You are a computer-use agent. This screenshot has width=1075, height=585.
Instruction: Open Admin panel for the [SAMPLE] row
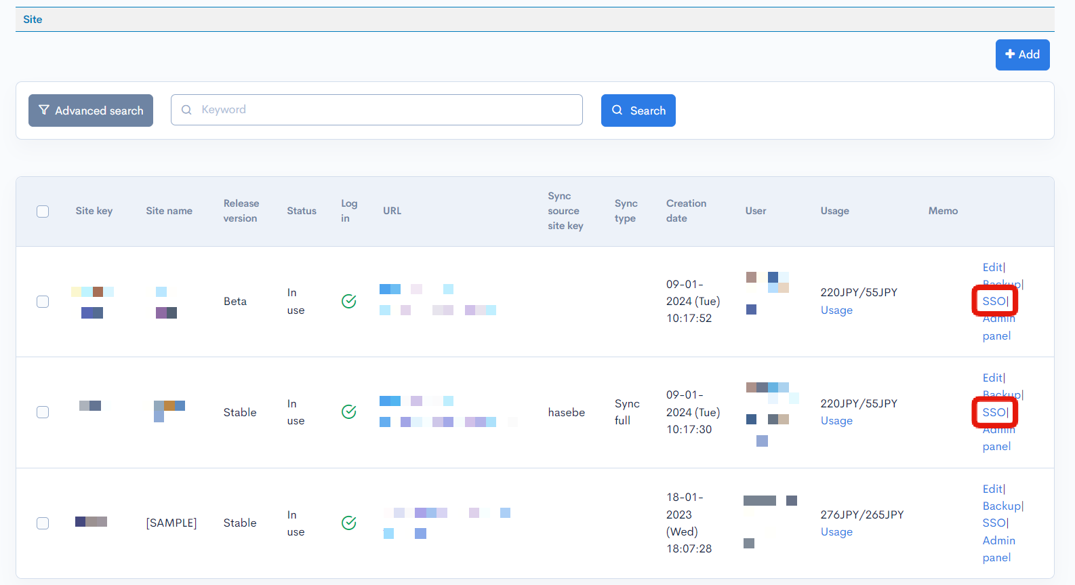pyautogui.click(x=998, y=549)
